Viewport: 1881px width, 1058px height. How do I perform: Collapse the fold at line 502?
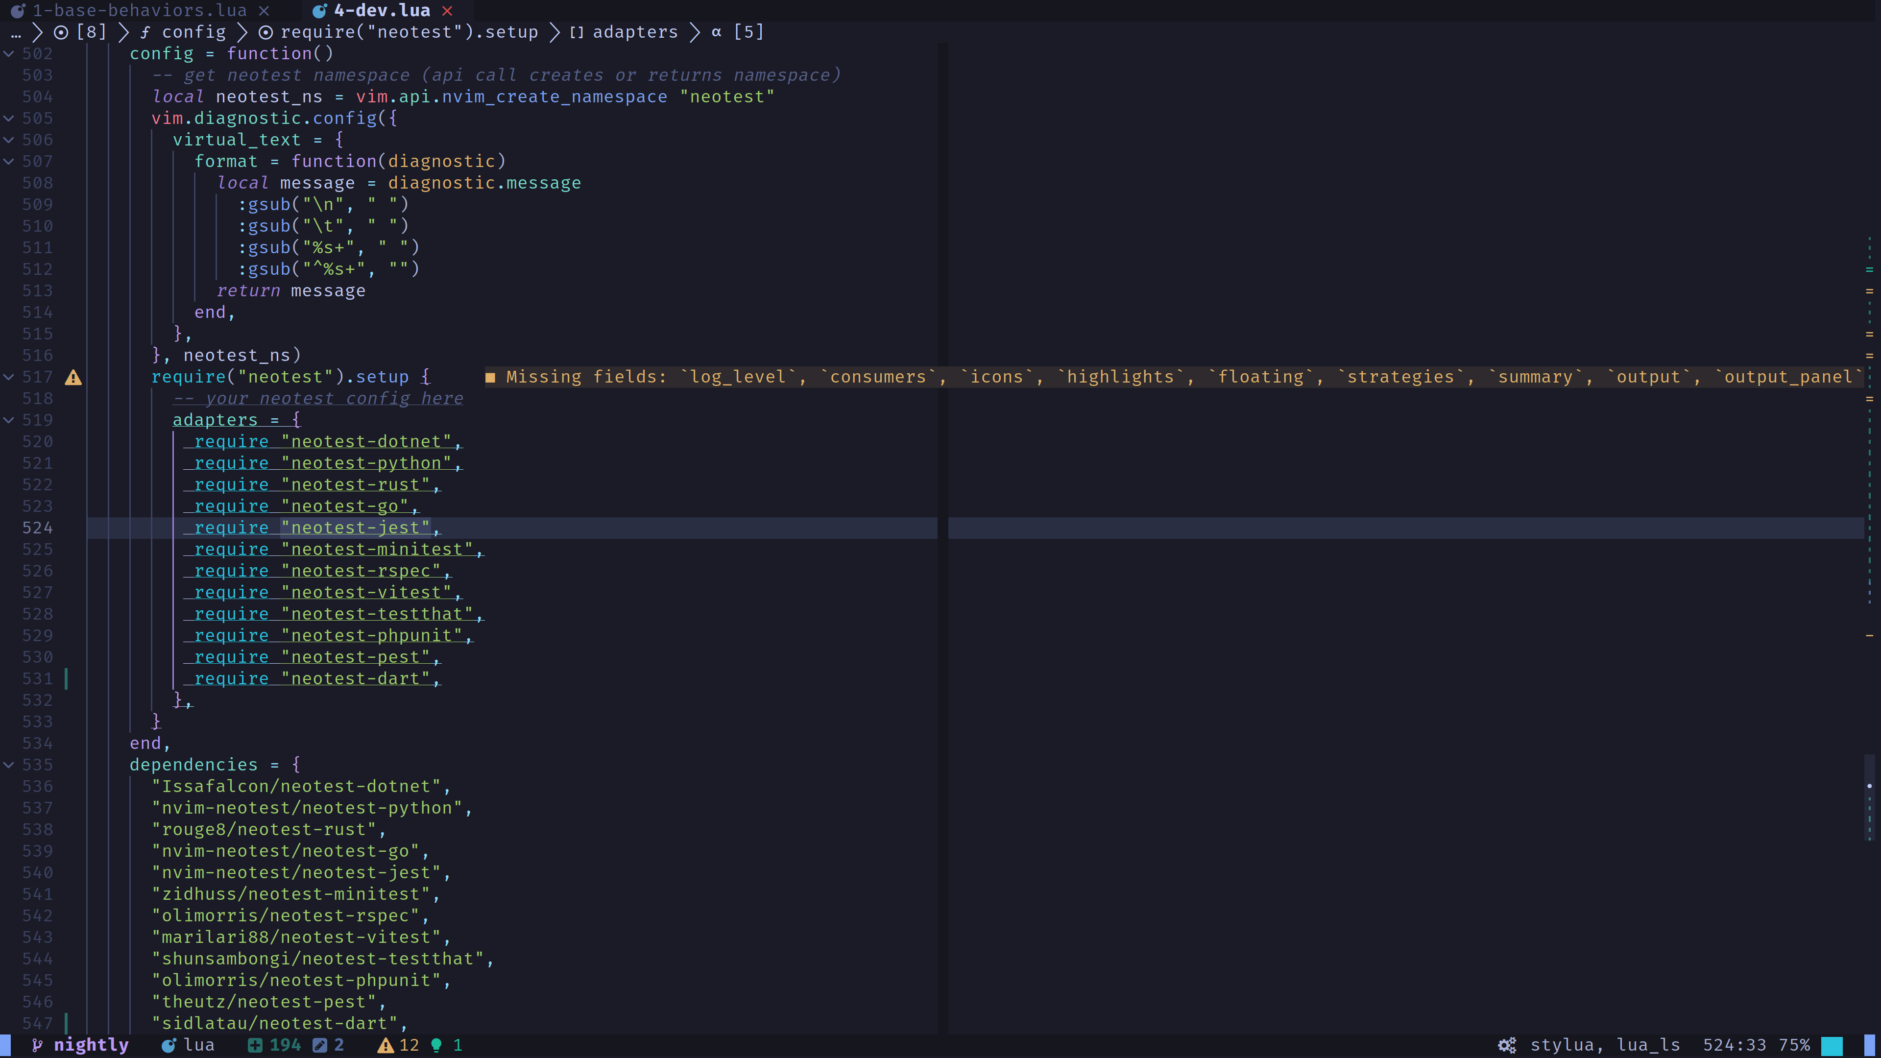[9, 53]
